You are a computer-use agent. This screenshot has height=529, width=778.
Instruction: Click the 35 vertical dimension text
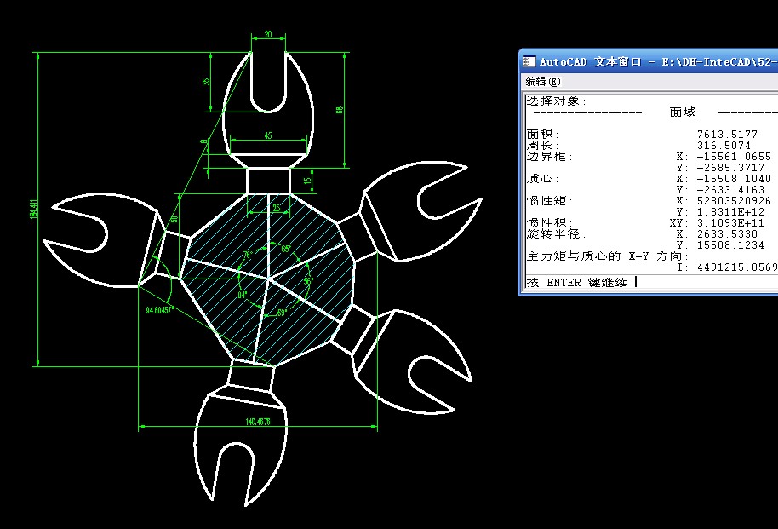click(206, 82)
